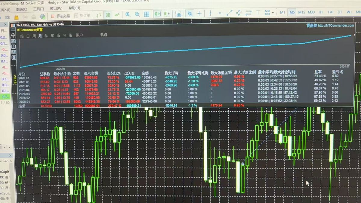Switch chart to line chart type
The image size is (361, 203).
pos(117,14)
